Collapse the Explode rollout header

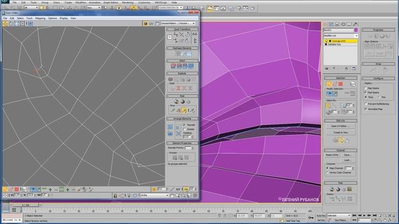coord(182,73)
